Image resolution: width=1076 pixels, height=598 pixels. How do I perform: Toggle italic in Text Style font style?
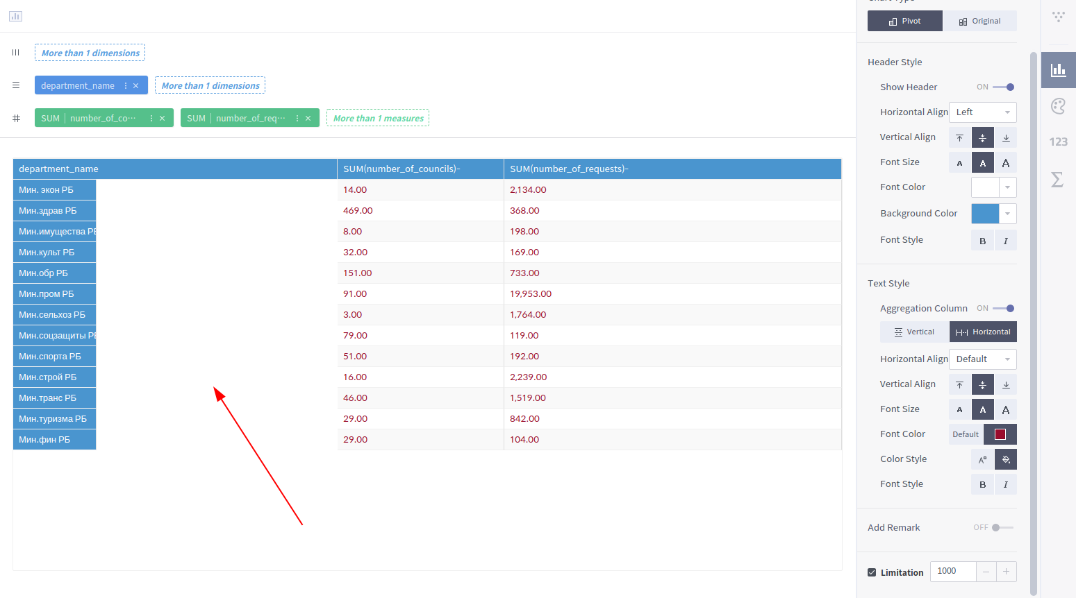click(1006, 484)
